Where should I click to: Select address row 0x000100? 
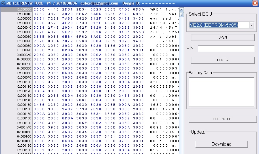[24, 82]
